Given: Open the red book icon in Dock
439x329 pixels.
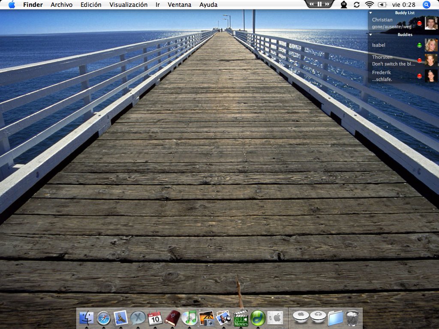Looking at the screenshot, I should pyautogui.click(x=172, y=318).
